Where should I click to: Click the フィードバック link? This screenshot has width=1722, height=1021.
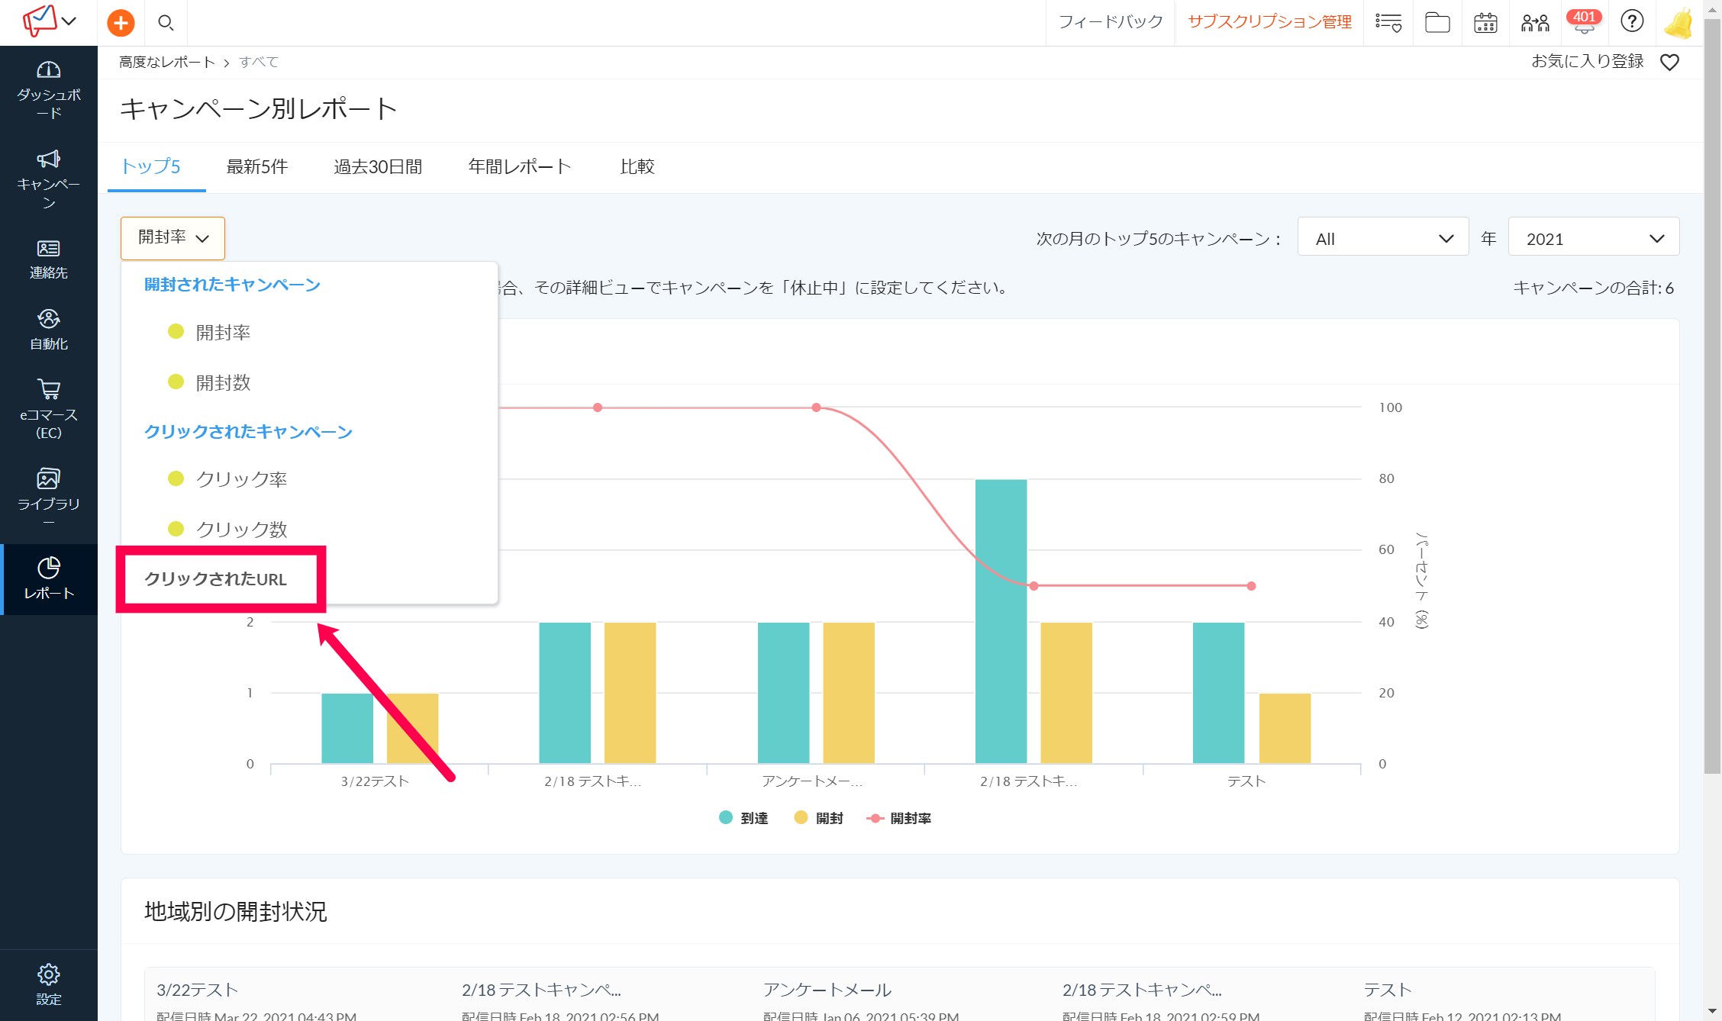click(x=1110, y=22)
